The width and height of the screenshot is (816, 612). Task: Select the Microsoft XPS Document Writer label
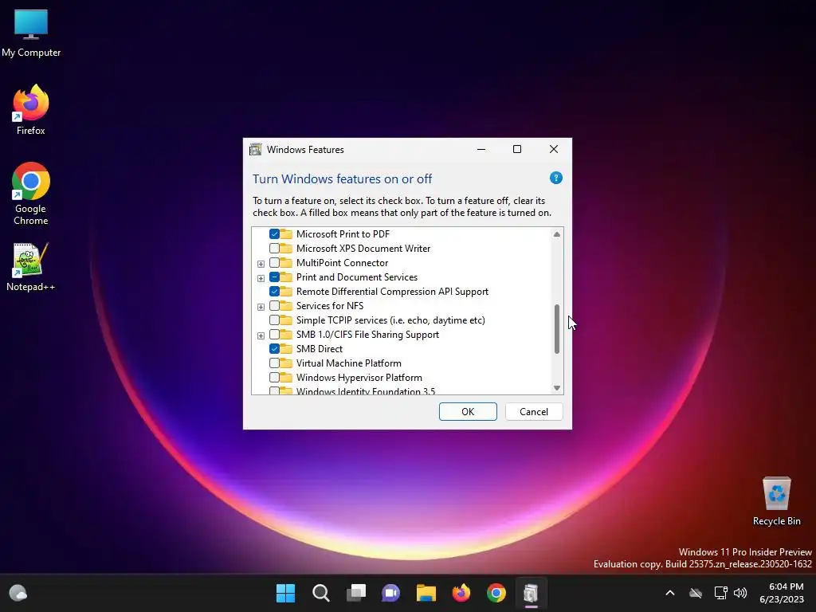[x=363, y=249]
